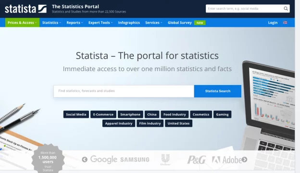The height and width of the screenshot is (173, 300).
Task: Expand the Reports menu dropdown
Action: 75,23
